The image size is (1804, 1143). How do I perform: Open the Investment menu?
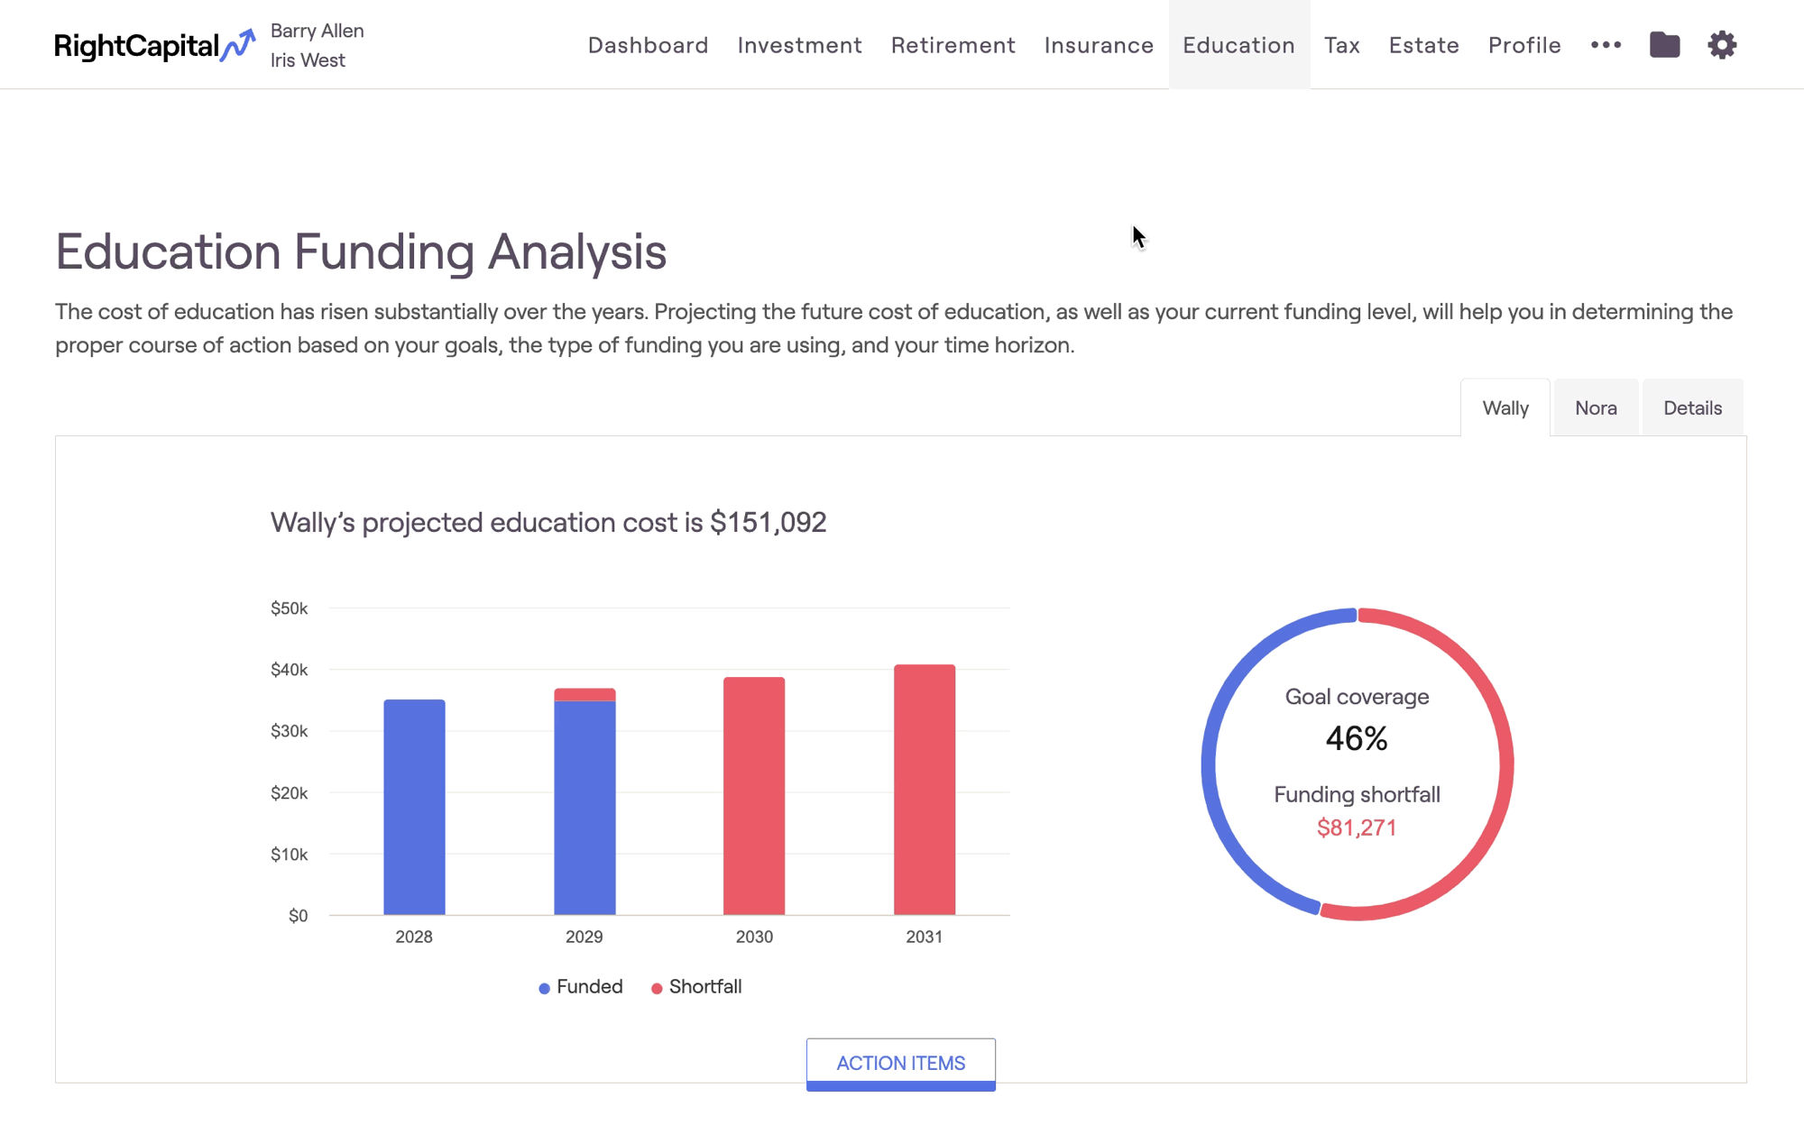tap(799, 45)
